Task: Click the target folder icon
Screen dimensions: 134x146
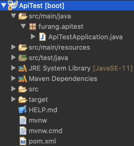Action: pyautogui.click(x=23, y=100)
